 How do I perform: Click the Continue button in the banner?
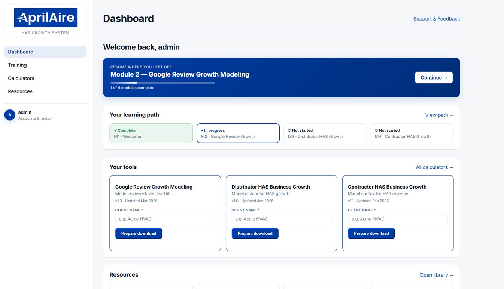pos(434,78)
